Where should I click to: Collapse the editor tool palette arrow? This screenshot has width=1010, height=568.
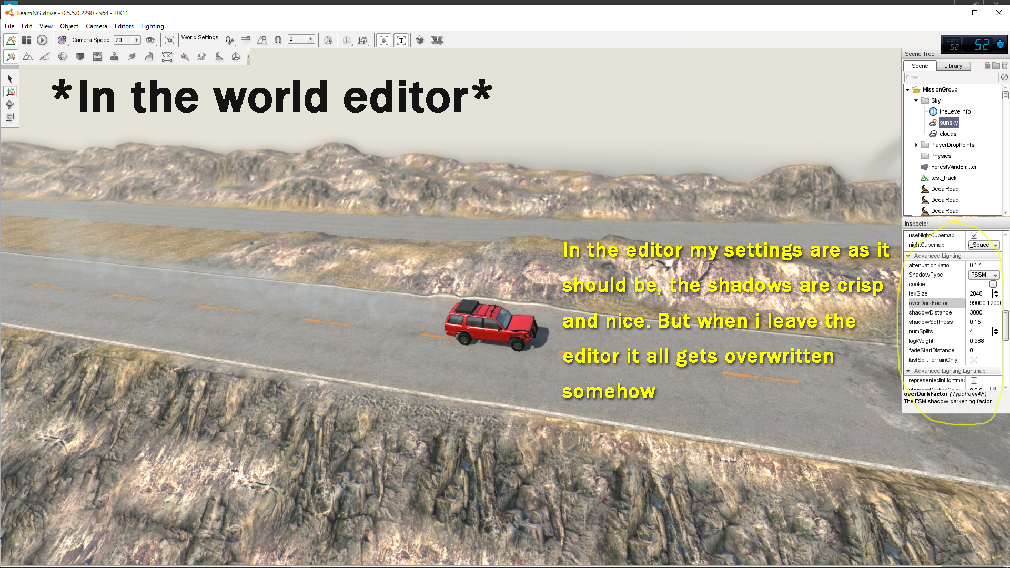point(248,57)
